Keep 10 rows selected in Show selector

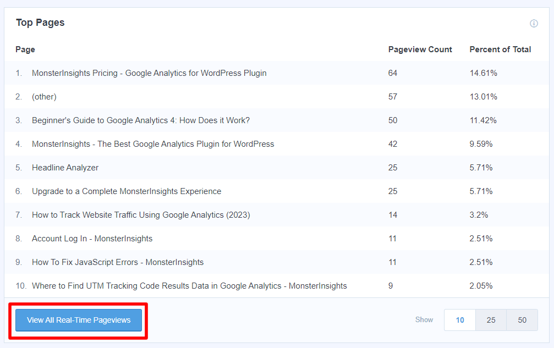point(459,319)
